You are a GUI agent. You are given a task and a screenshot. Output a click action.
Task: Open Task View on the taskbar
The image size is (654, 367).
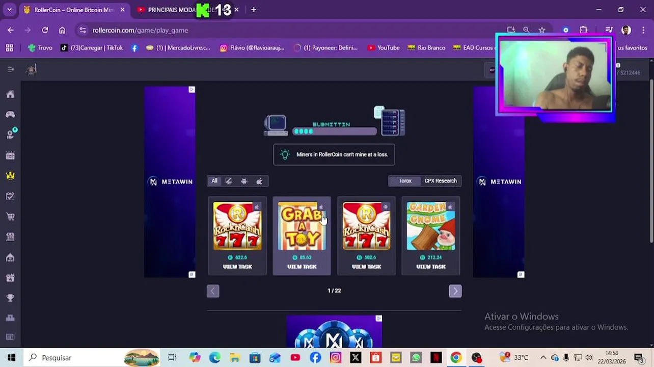[172, 357]
